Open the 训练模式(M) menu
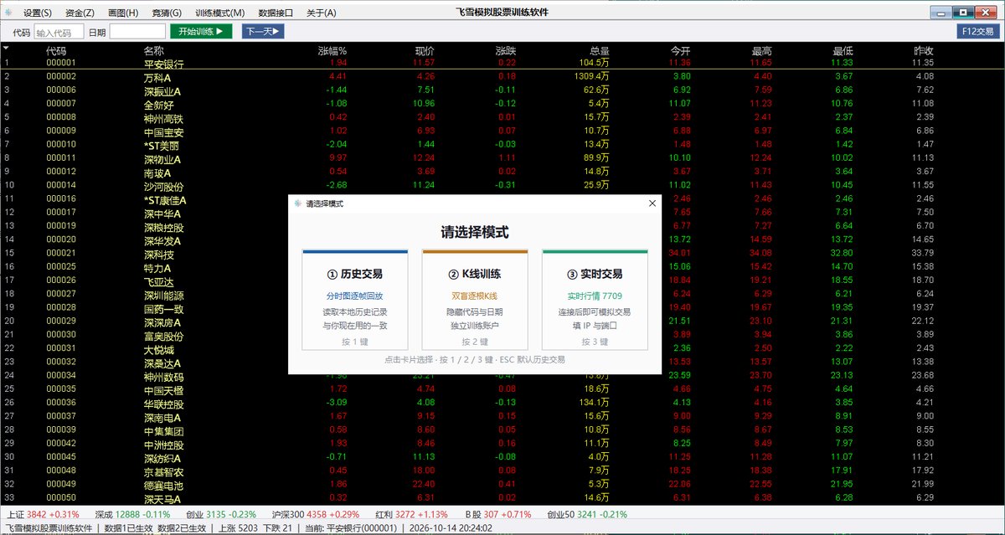 pos(219,13)
